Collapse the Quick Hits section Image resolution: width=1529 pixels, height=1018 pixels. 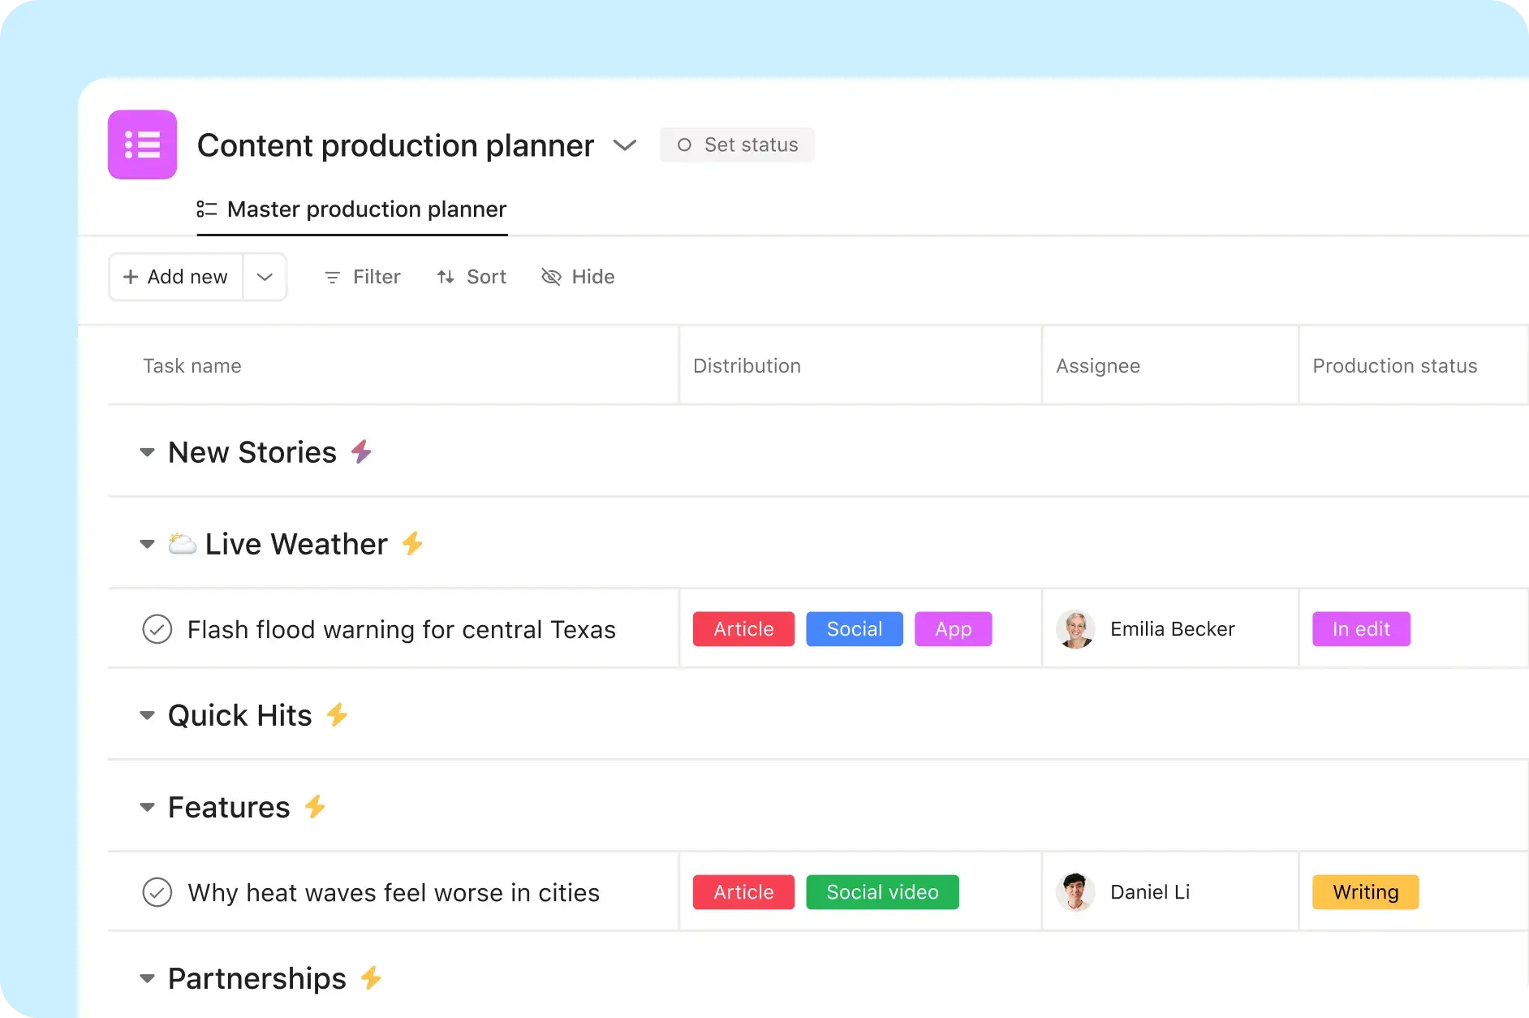147,715
